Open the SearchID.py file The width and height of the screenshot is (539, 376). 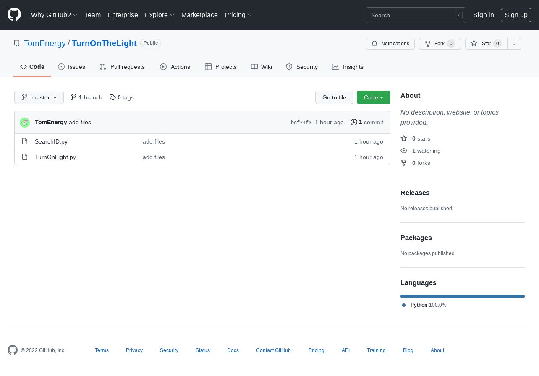(x=51, y=141)
